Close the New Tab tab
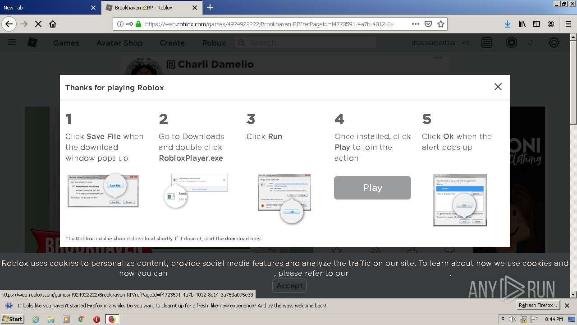This screenshot has height=325, width=577. tap(93, 8)
